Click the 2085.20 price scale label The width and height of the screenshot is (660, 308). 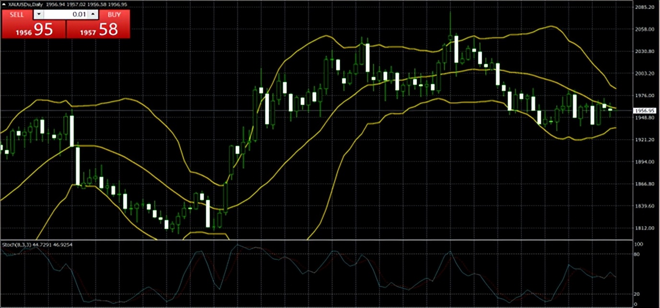644,7
